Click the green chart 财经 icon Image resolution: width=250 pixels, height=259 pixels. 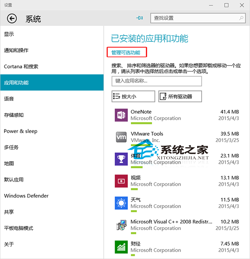121,247
